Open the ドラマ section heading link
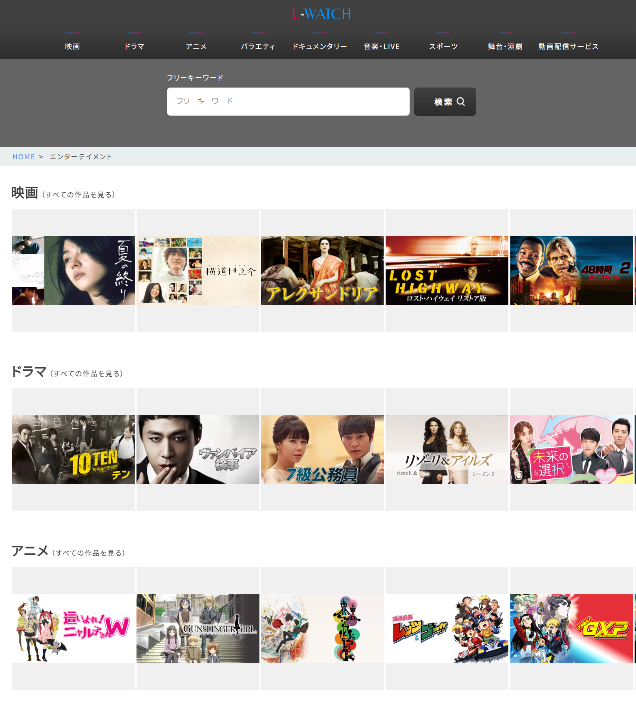The image size is (636, 702). (29, 371)
